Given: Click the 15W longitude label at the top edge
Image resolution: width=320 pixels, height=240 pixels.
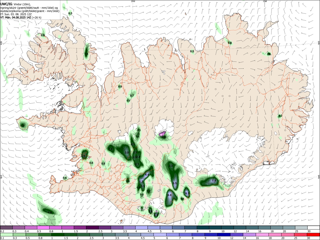Looking at the screenshot, I should 265,1.
